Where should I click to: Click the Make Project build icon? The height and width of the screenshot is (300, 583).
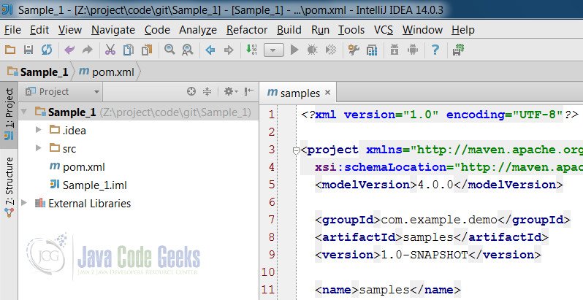click(x=252, y=50)
